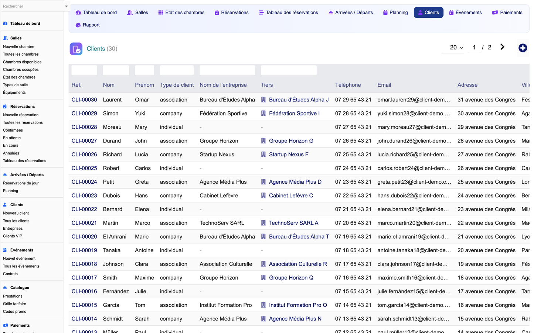The image size is (534, 333).
Task: Click the current page number field
Action: tap(474, 48)
